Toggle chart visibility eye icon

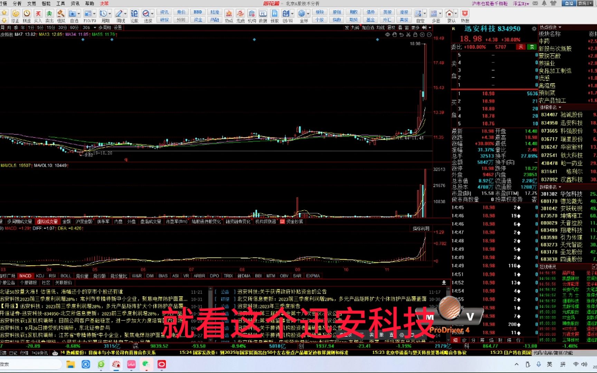[x=388, y=35]
